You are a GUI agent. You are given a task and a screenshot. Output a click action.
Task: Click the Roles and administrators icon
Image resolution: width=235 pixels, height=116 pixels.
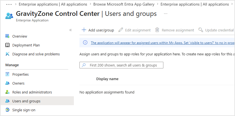click(x=7, y=92)
